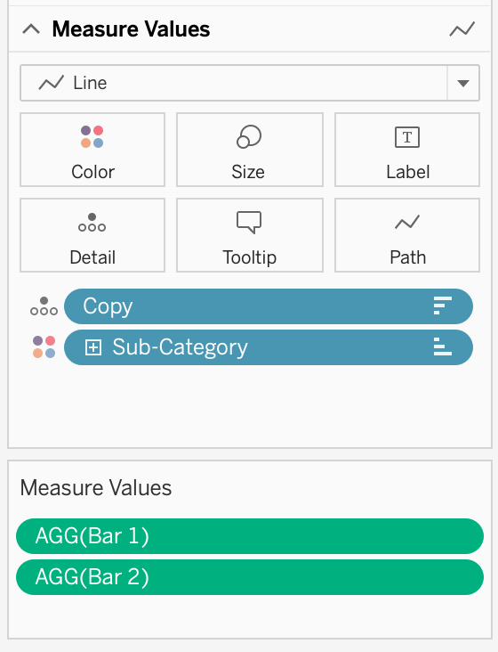Screen dimensions: 498x652
Task: Click detail icon left of Copy pill
Action: [44, 306]
